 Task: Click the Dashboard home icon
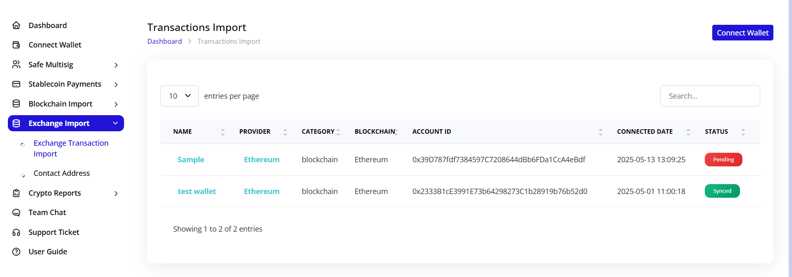16,25
